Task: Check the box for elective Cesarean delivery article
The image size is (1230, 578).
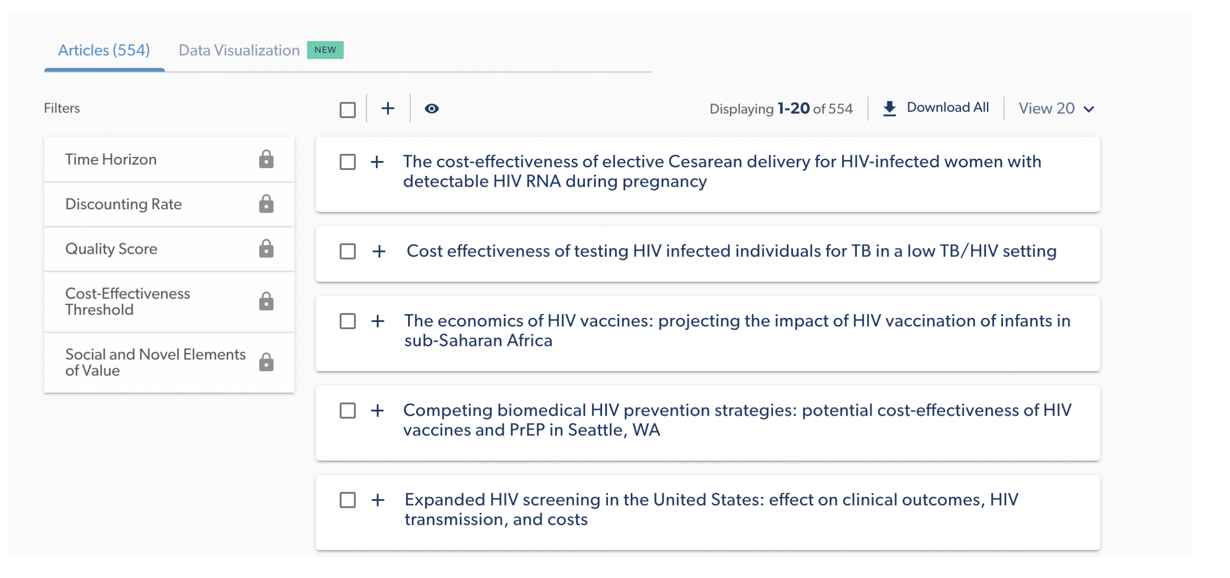Action: [x=347, y=162]
